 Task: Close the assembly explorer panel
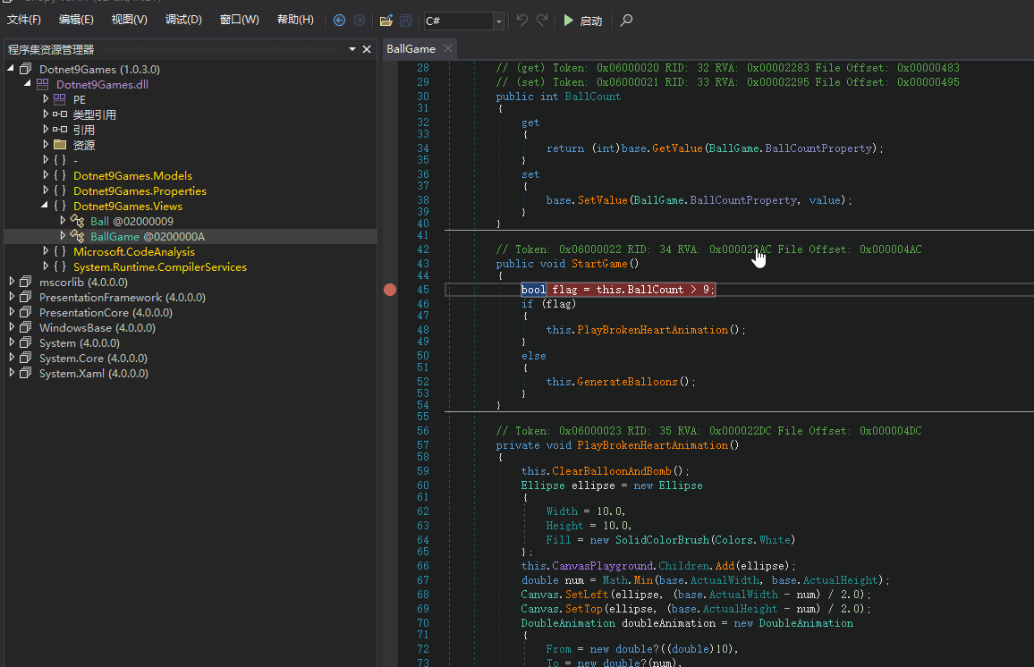(x=367, y=49)
